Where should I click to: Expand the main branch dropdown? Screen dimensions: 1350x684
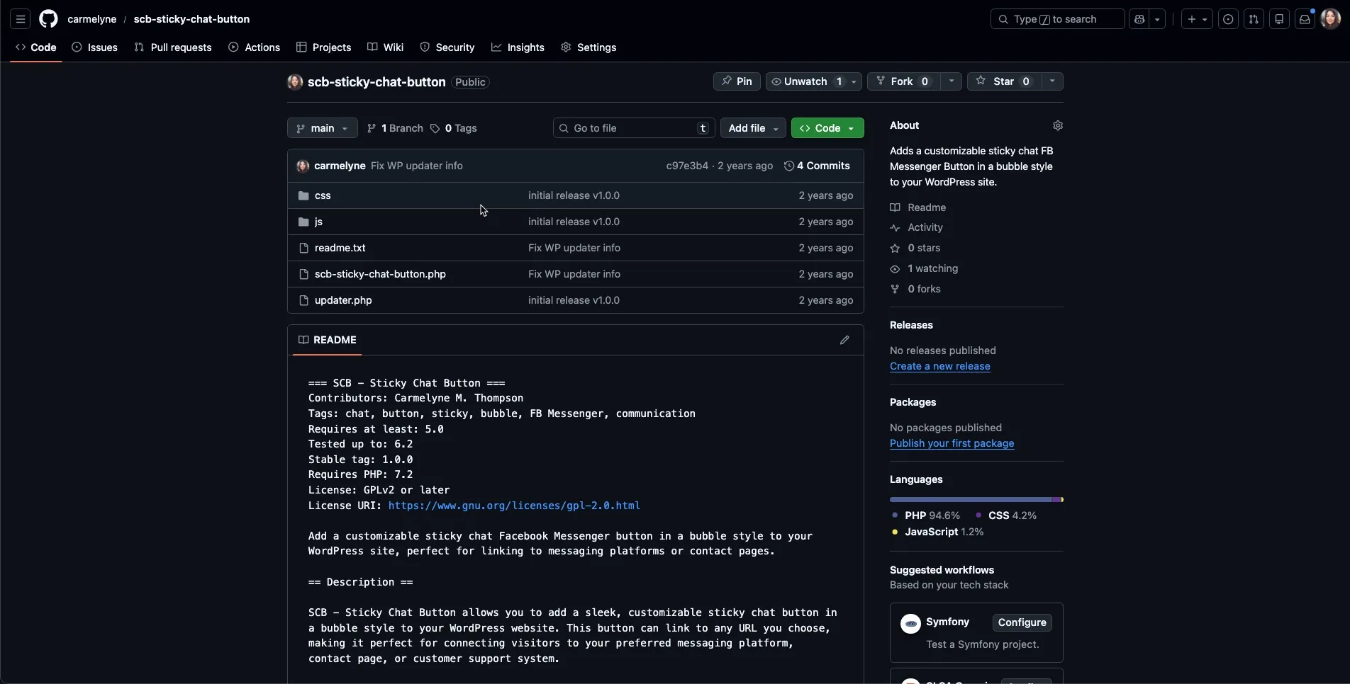click(x=322, y=128)
